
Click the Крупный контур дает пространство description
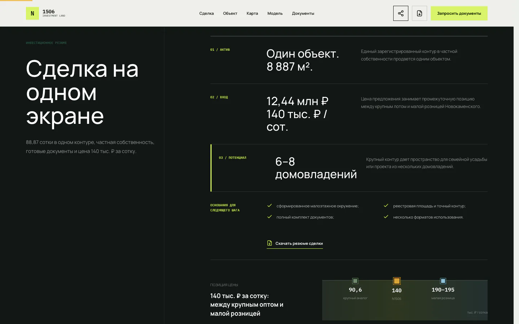[x=427, y=163]
